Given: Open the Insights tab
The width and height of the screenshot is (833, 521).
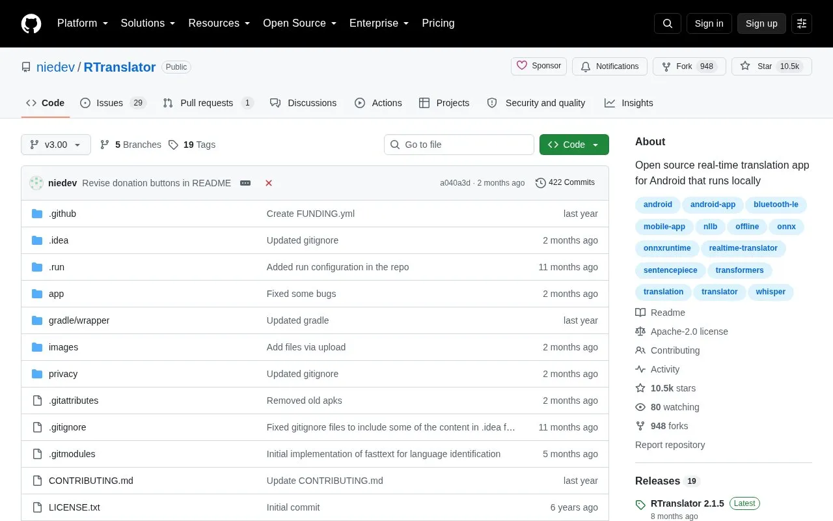Looking at the screenshot, I should pyautogui.click(x=629, y=103).
